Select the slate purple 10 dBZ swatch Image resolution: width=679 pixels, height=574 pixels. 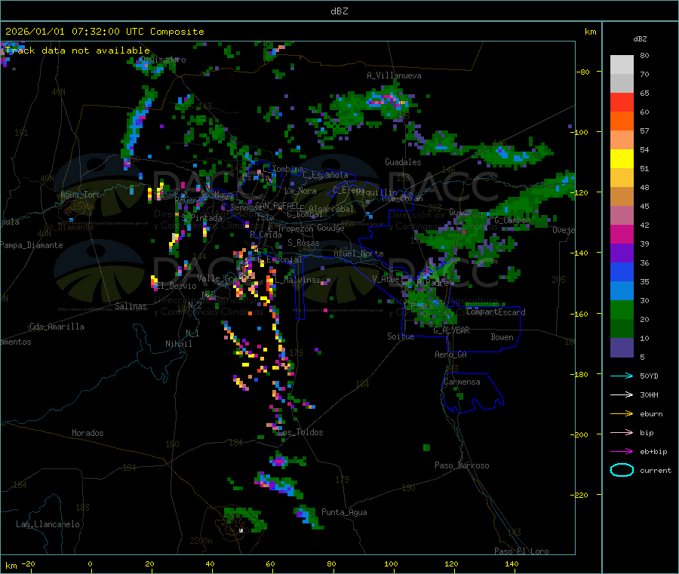pos(622,348)
